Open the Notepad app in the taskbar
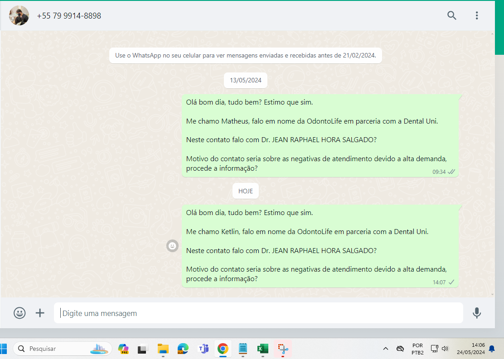Image resolution: width=504 pixels, height=359 pixels. (242, 349)
